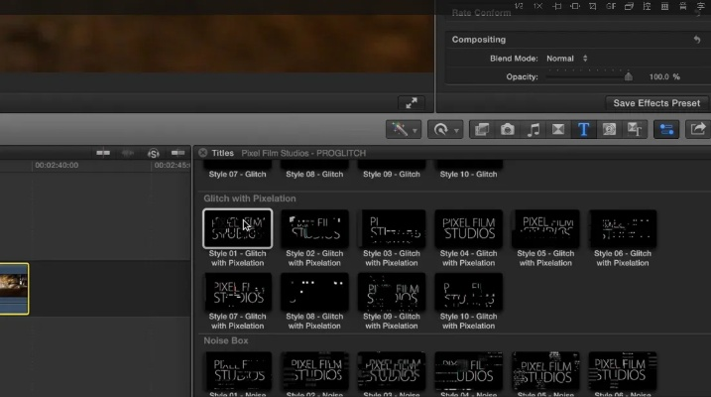This screenshot has width=711, height=397.
Task: Click the Noise Box section header
Action: [226, 340]
